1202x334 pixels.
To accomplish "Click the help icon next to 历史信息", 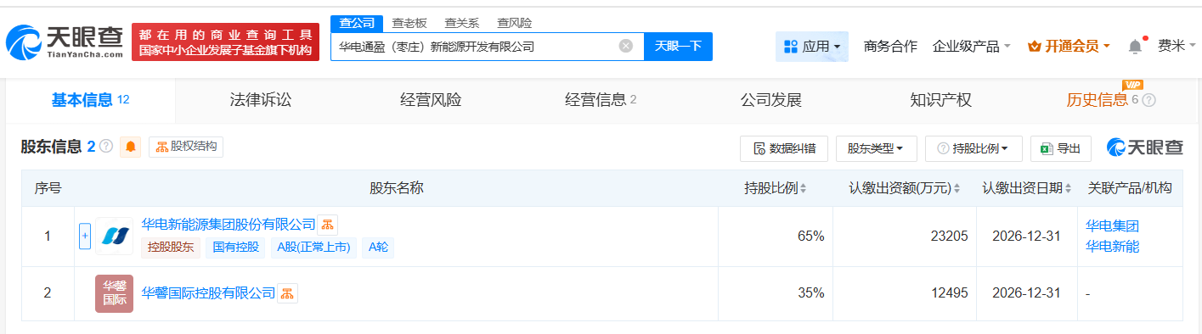I will tap(1148, 100).
